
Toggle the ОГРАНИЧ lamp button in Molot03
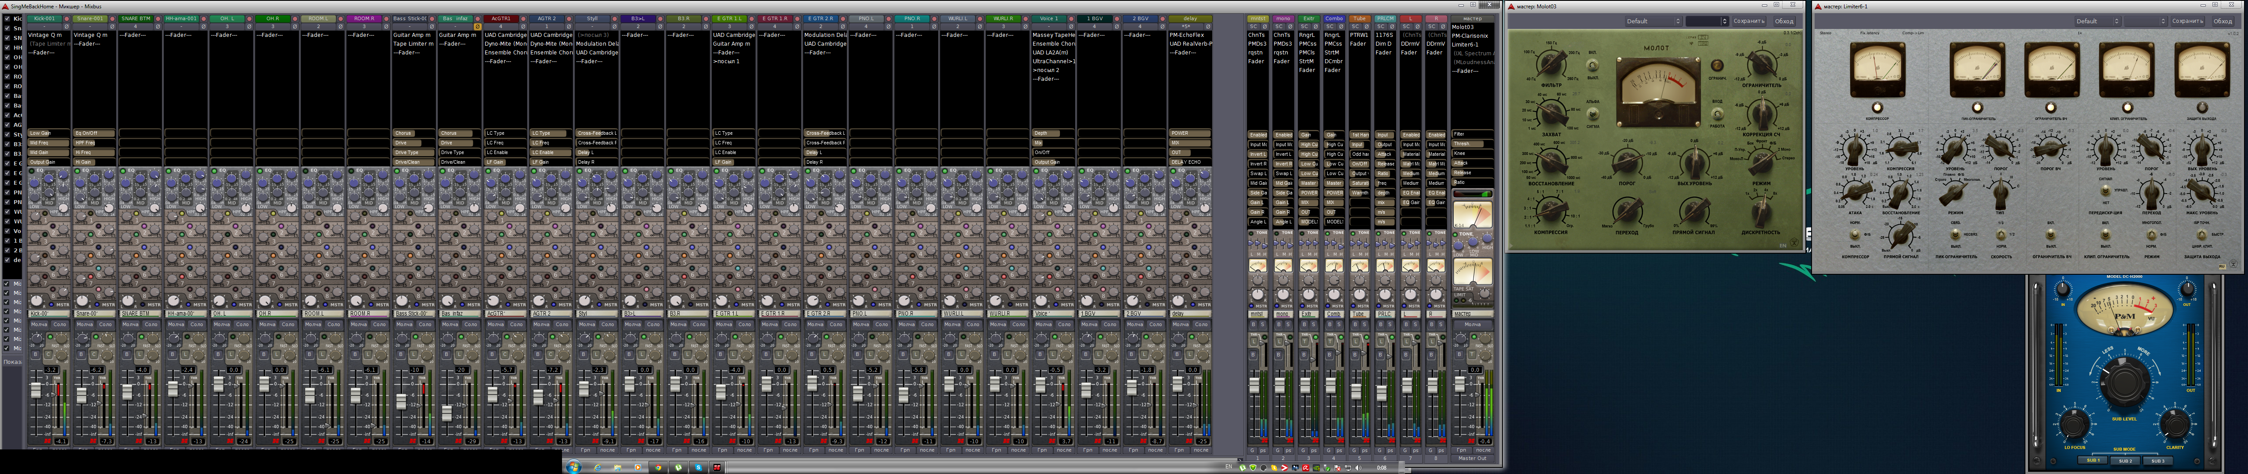click(x=1717, y=65)
